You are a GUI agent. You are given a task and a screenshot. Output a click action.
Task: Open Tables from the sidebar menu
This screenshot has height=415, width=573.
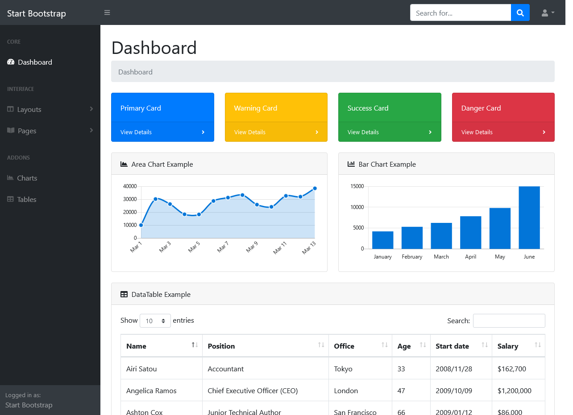[x=27, y=199]
